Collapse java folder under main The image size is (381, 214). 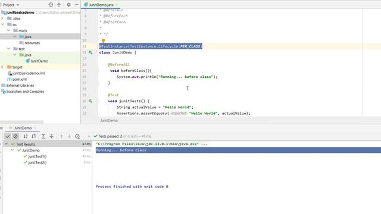tap(15, 37)
